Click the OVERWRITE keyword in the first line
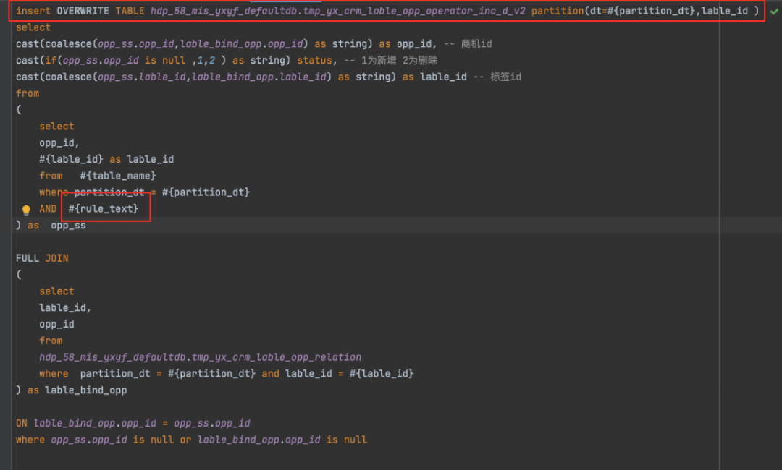The height and width of the screenshot is (470, 782). coord(83,11)
